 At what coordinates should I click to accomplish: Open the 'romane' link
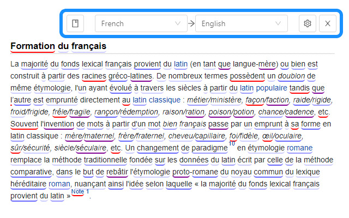(299, 148)
